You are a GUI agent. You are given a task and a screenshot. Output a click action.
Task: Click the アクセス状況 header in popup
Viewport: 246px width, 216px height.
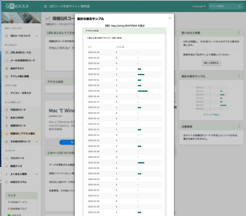click(124, 31)
